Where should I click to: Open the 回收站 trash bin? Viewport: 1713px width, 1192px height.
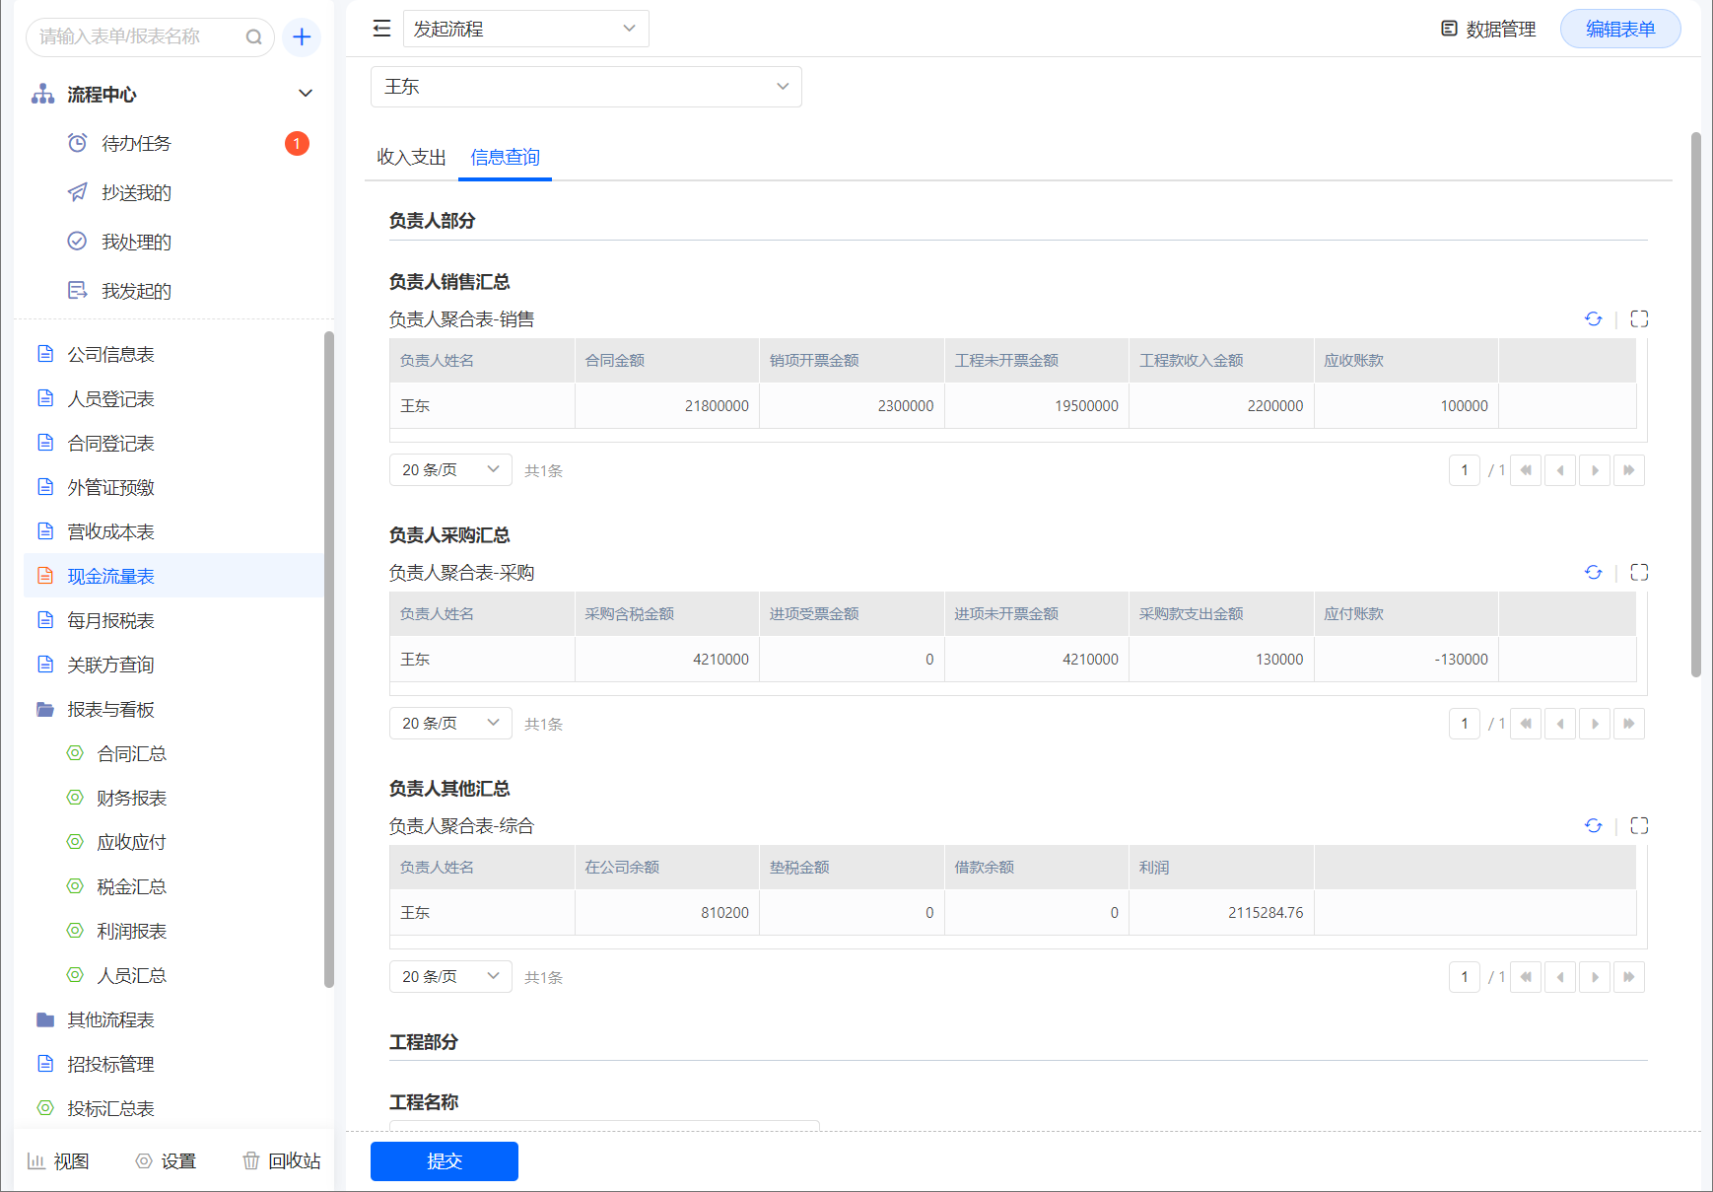coord(282,1160)
